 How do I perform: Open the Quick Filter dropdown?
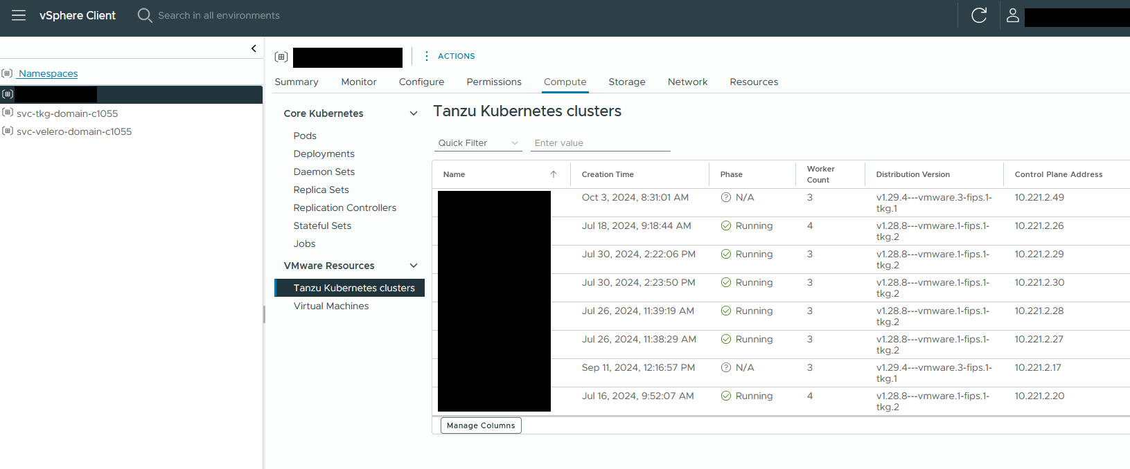(477, 143)
